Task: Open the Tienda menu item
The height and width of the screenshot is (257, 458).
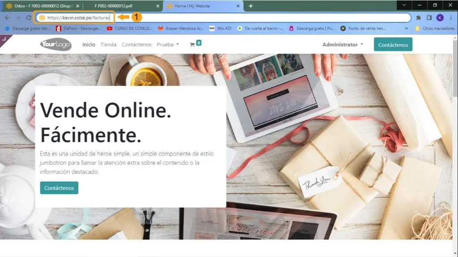Action: pos(108,45)
